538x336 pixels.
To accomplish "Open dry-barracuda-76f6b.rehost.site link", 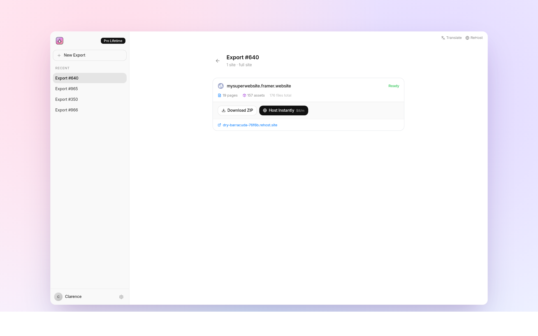I will (x=250, y=125).
